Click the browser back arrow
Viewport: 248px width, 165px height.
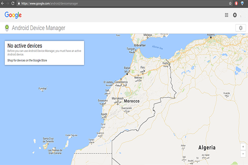click(x=2, y=3)
